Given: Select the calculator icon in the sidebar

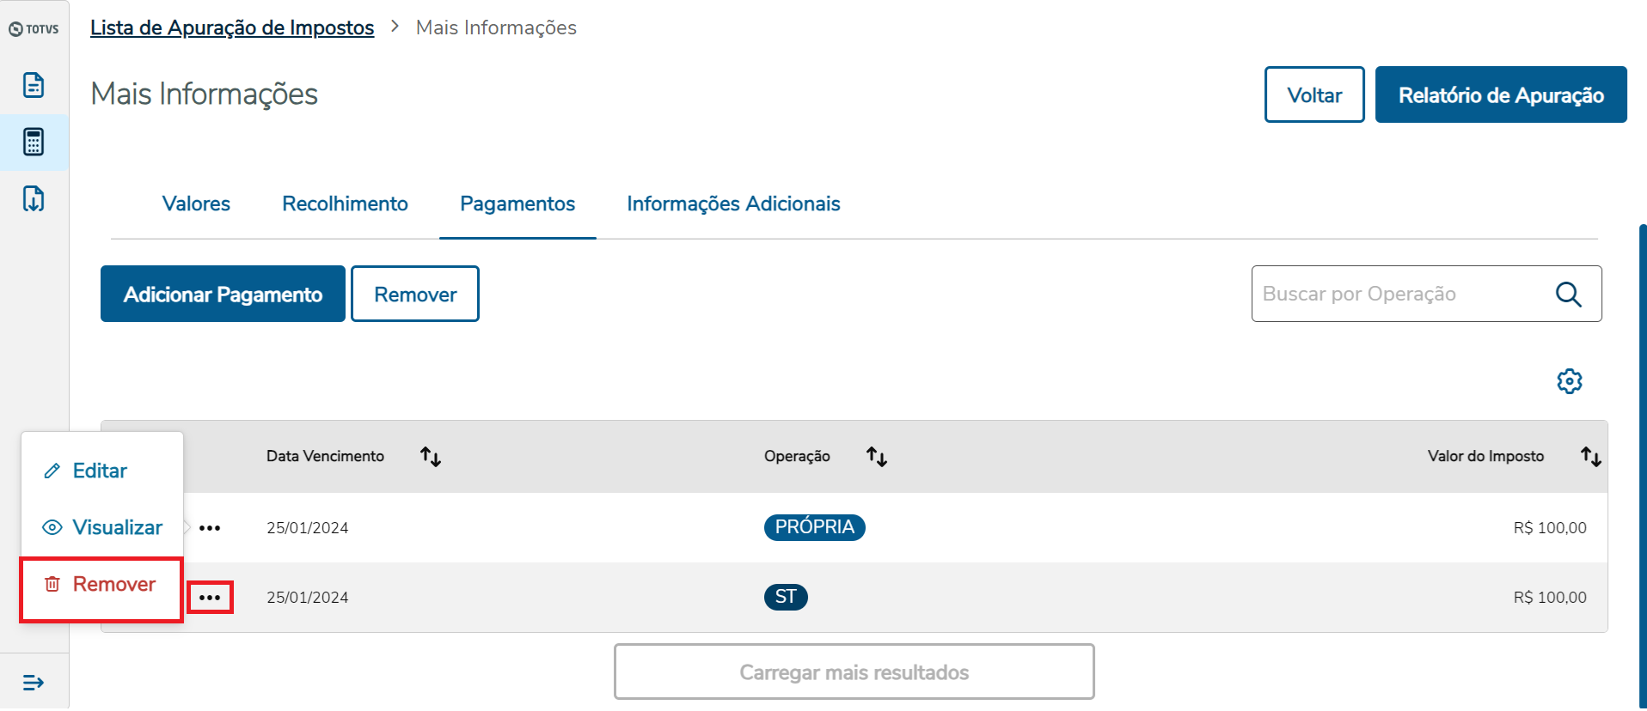Looking at the screenshot, I should pyautogui.click(x=34, y=142).
